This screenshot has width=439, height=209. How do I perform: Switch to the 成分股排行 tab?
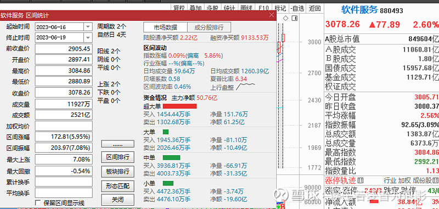coord(209,27)
